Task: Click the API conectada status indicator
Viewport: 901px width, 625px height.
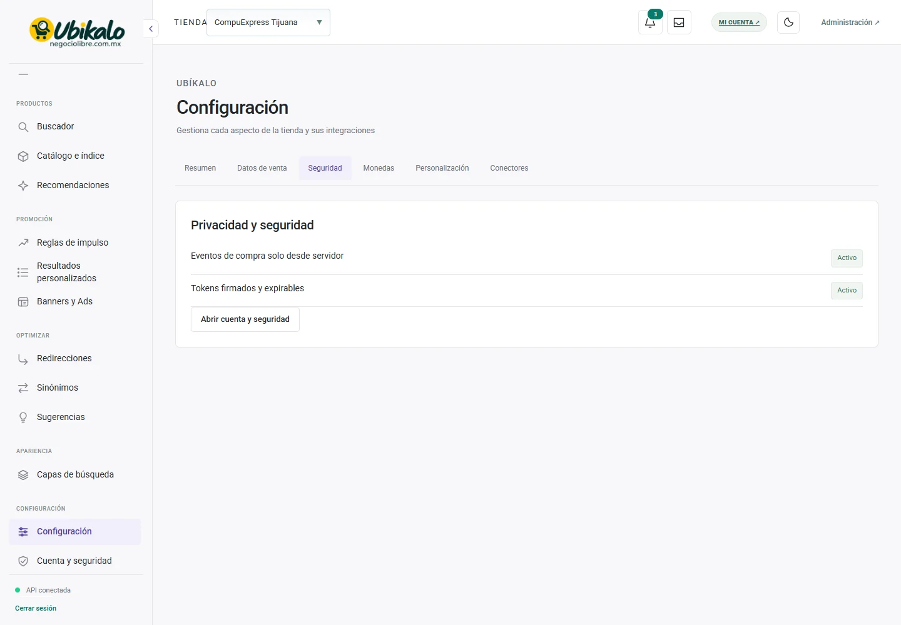Action: 43,590
